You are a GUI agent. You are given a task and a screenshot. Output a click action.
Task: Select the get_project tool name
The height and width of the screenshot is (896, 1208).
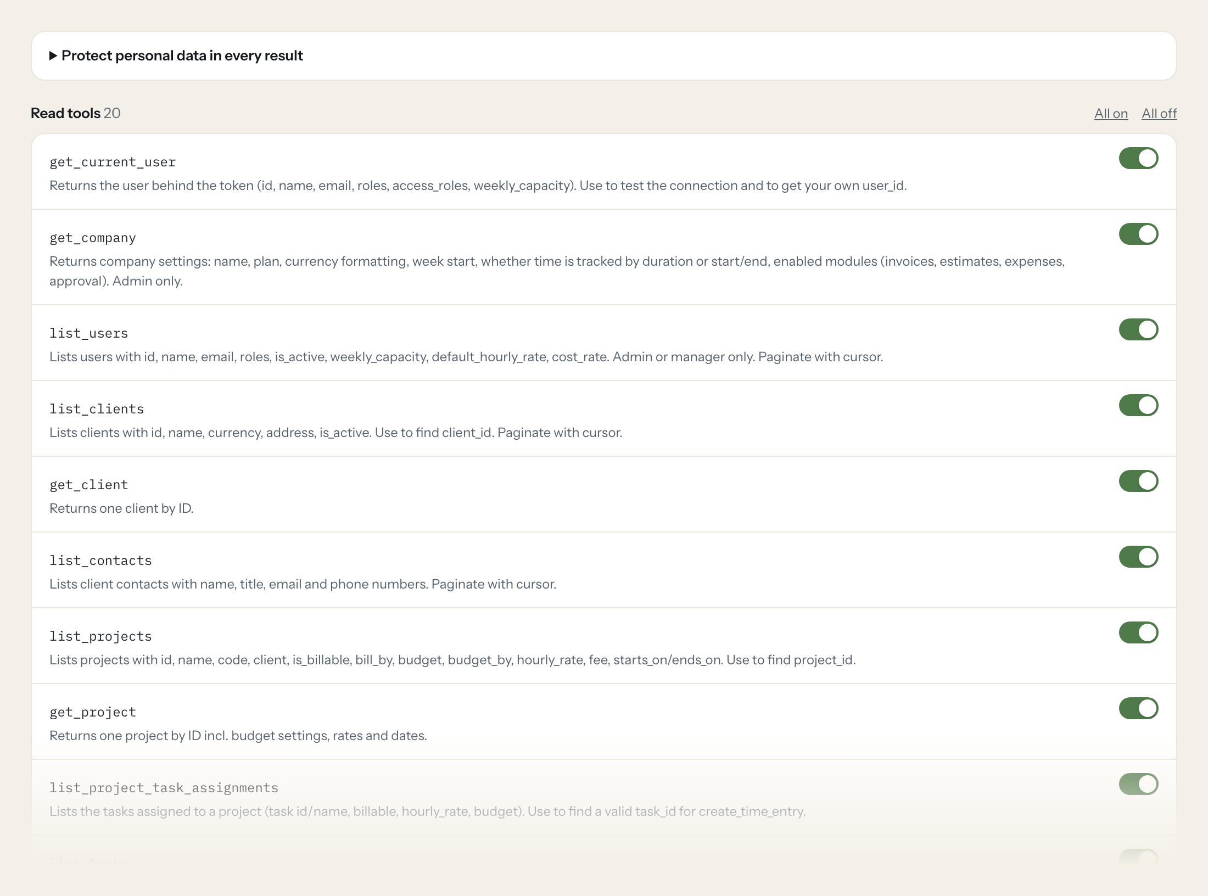pos(93,712)
